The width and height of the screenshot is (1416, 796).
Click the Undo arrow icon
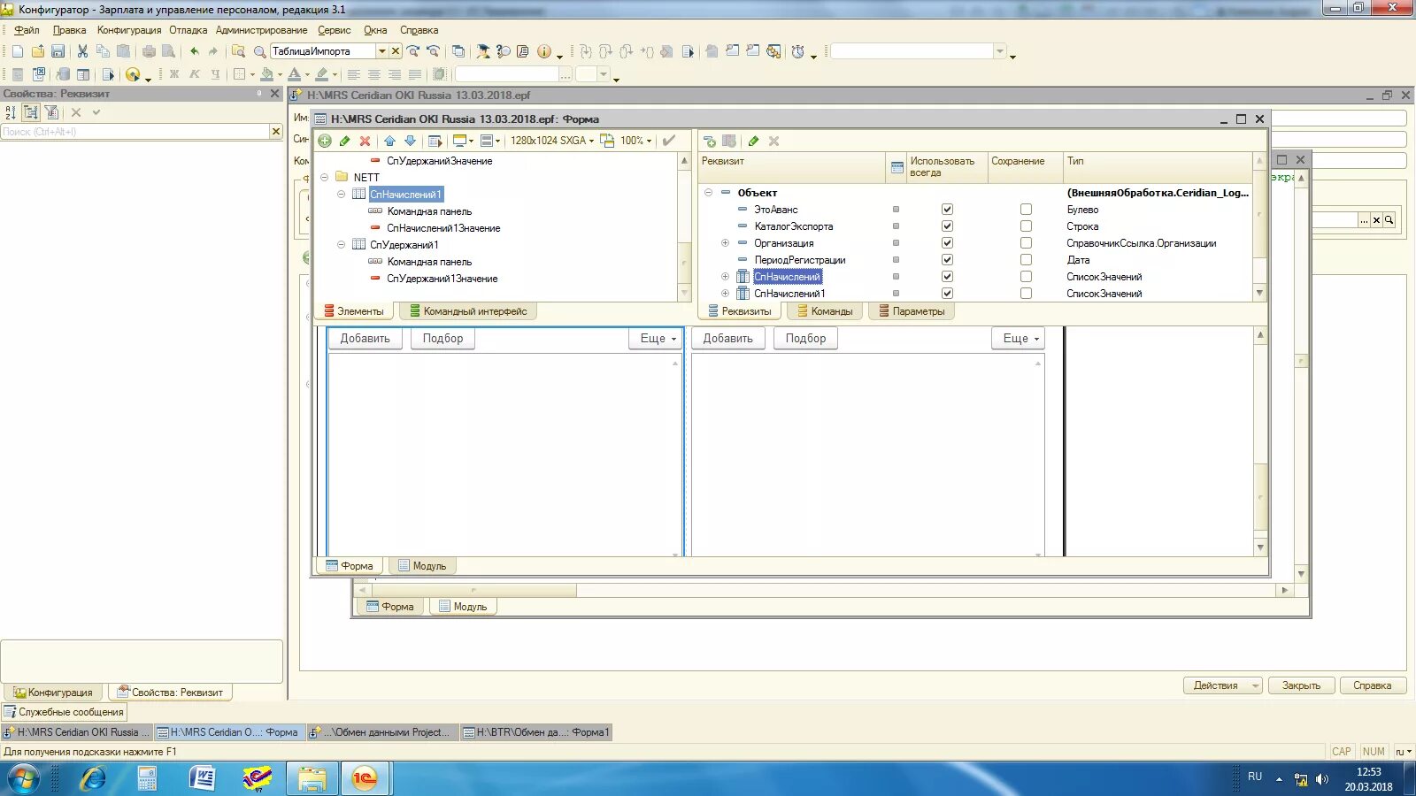click(194, 51)
